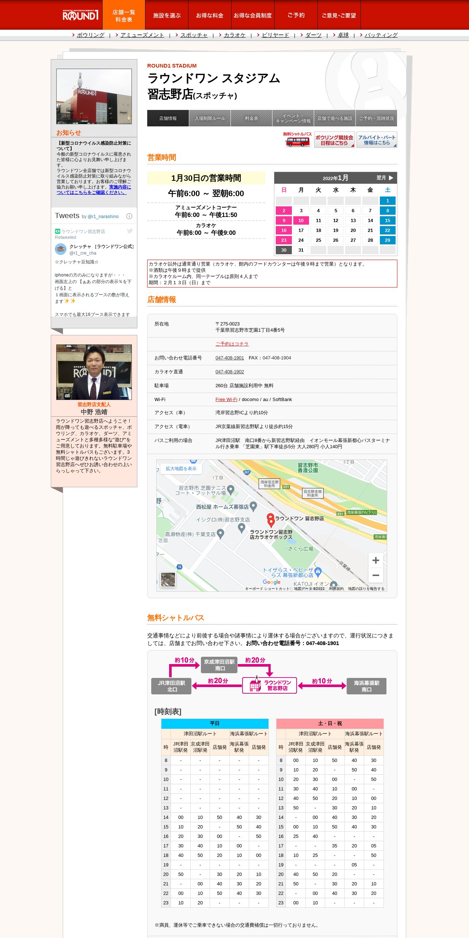469x938 pixels.
Task: Select the 料金表 tab
Action: tap(251, 118)
